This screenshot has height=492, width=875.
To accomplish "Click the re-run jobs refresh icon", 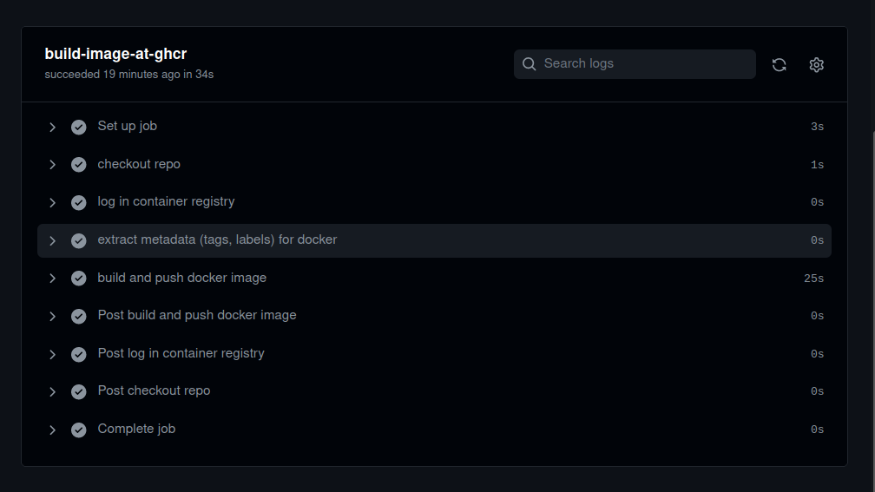I will coord(779,64).
